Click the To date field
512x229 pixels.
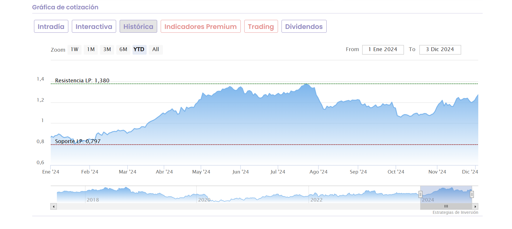440,50
